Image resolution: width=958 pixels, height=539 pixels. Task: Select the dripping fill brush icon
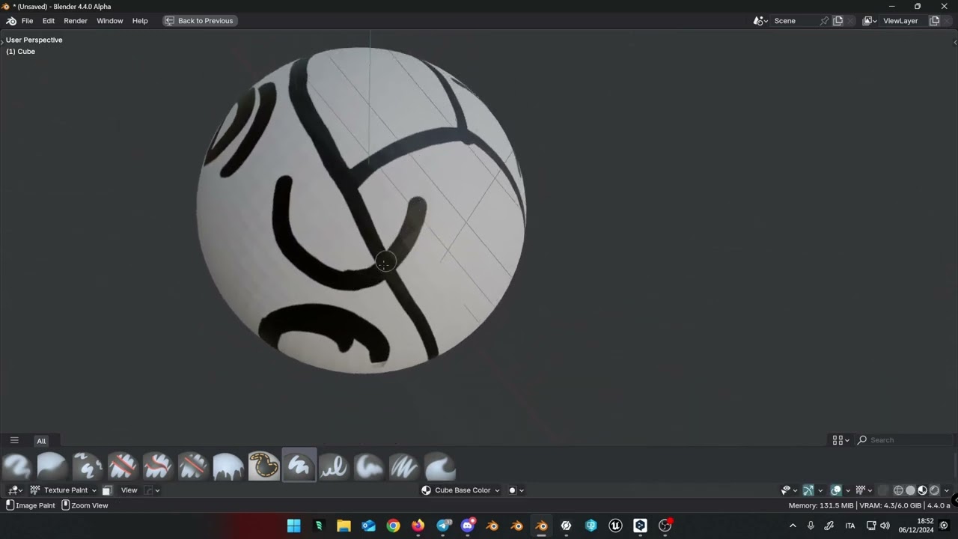(228, 466)
